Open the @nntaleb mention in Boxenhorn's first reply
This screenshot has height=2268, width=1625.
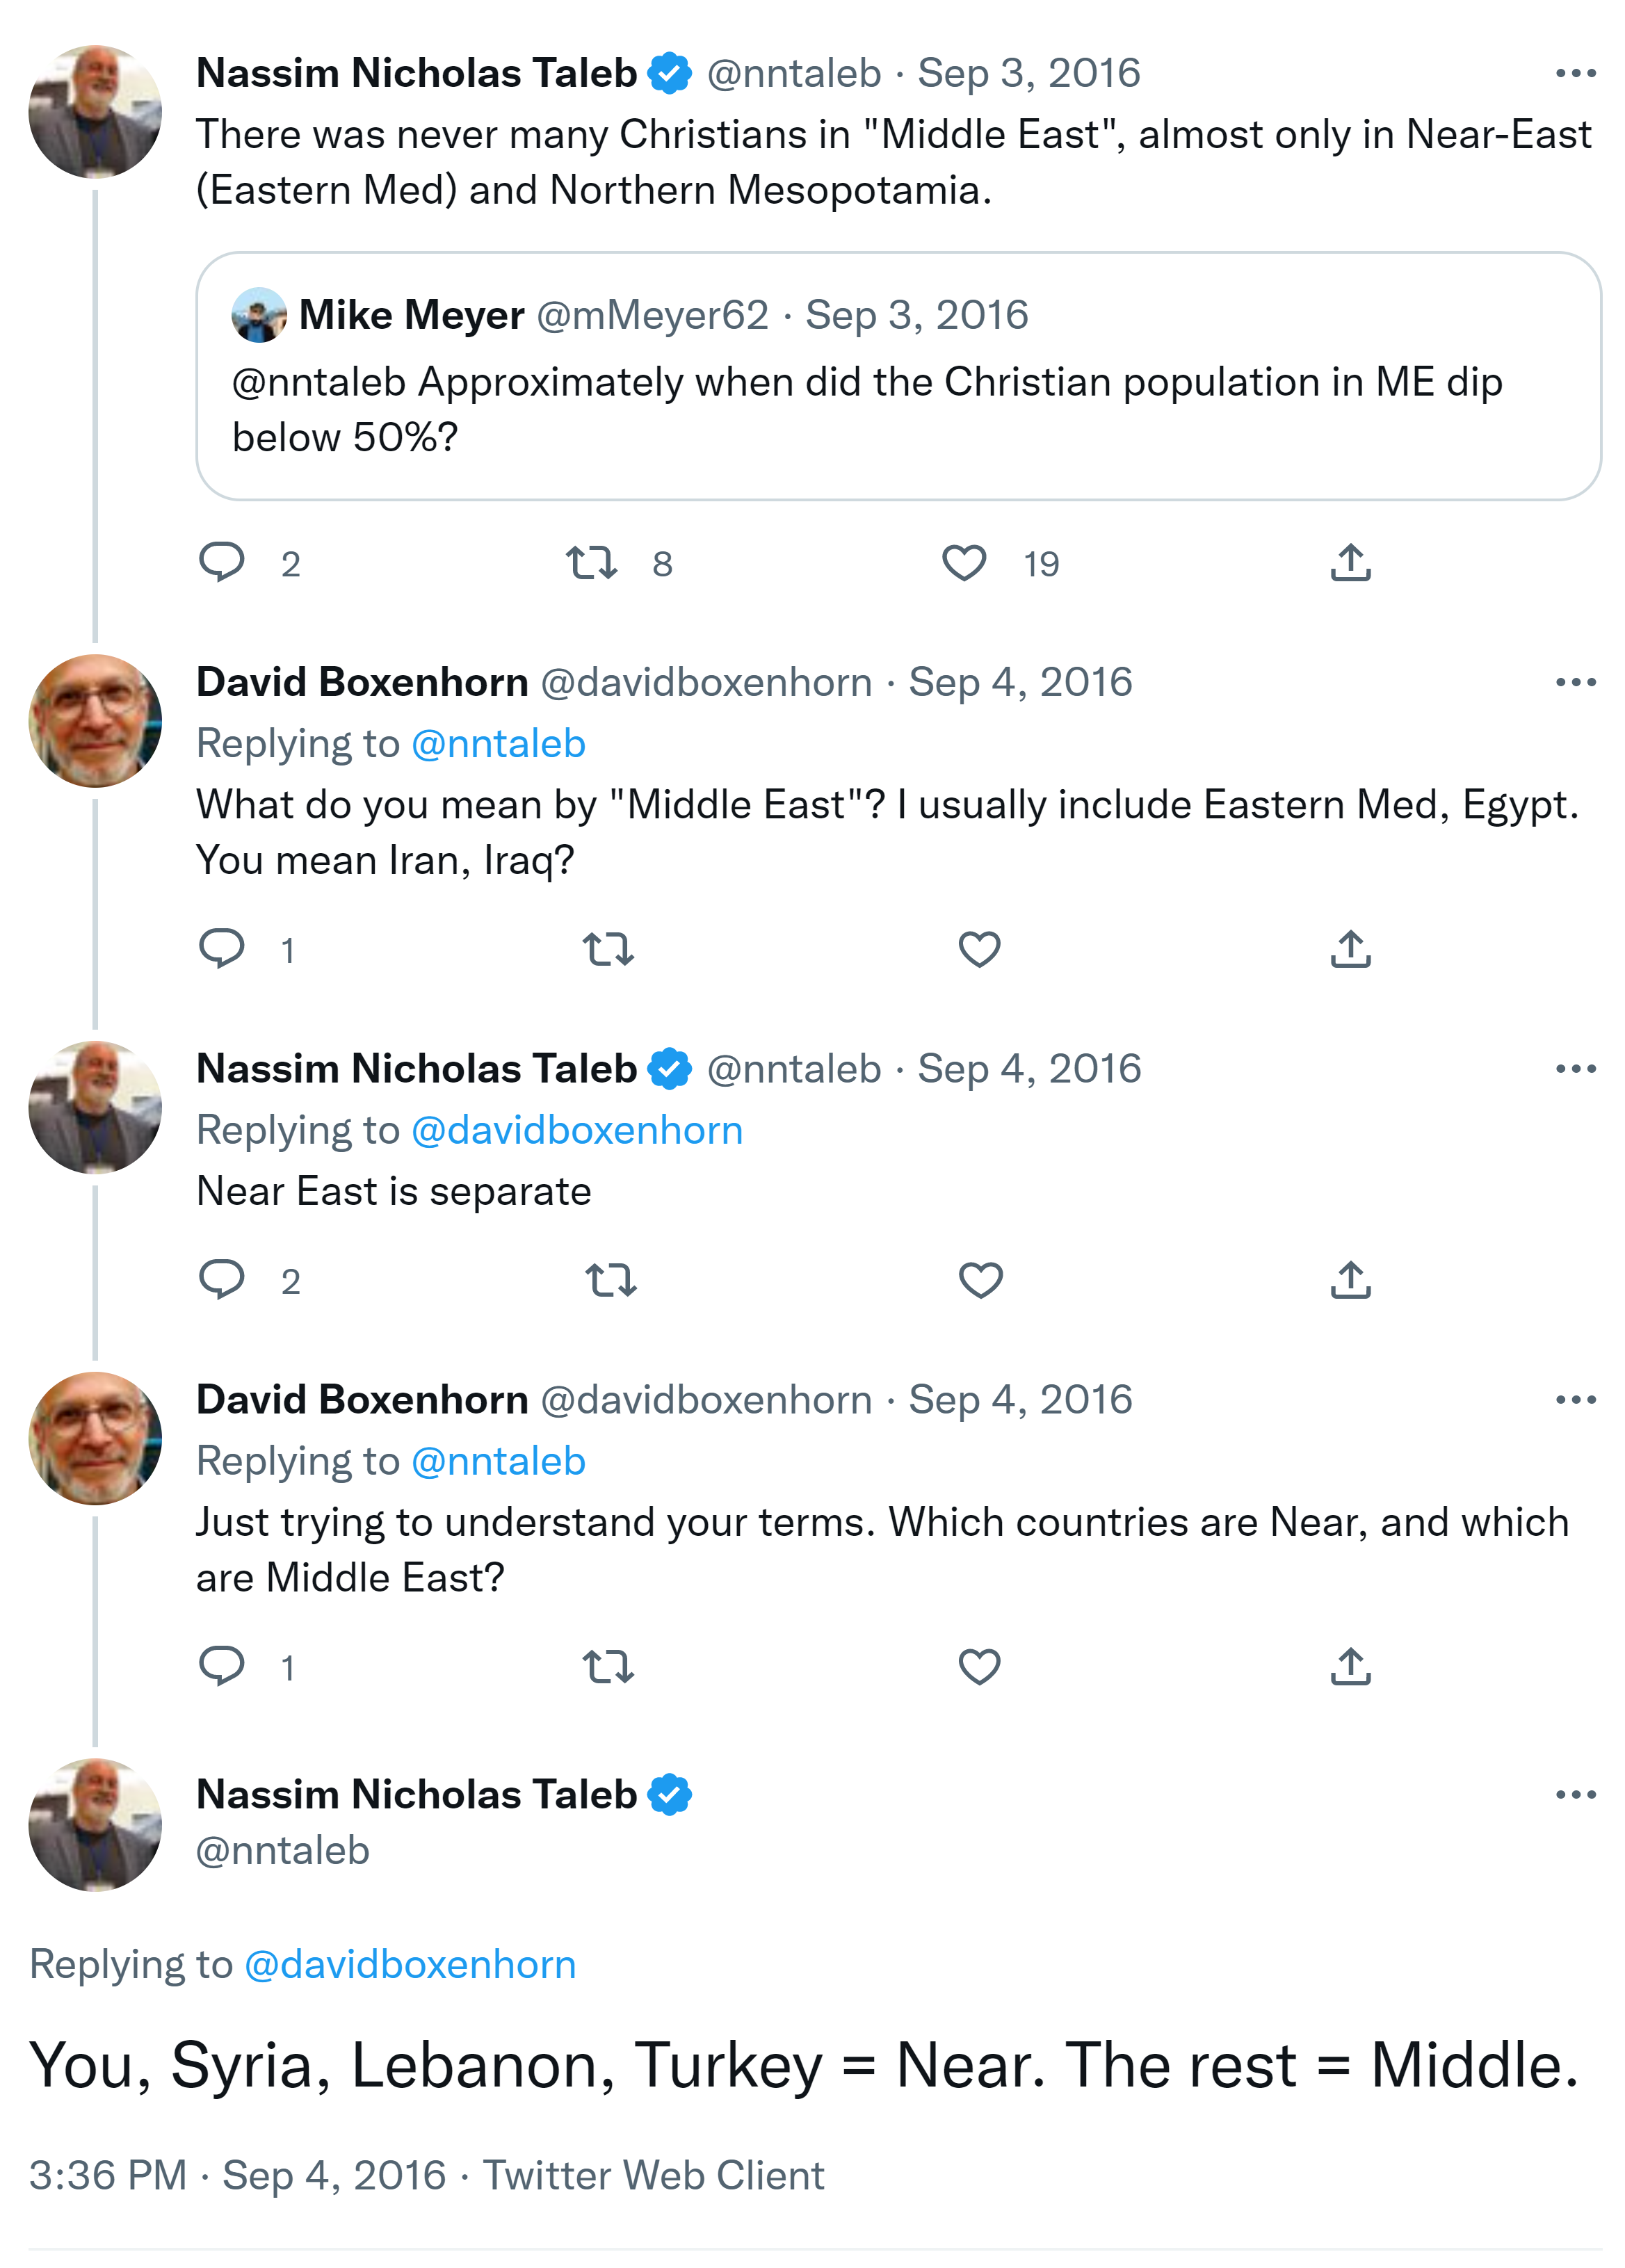(x=498, y=744)
